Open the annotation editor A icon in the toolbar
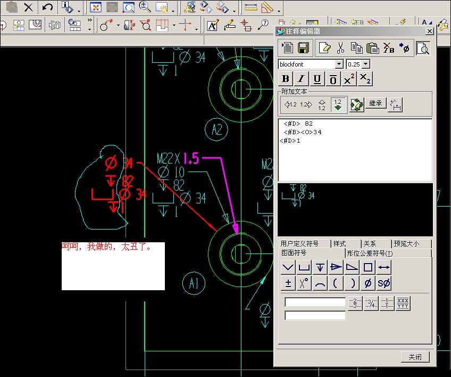 (213, 26)
